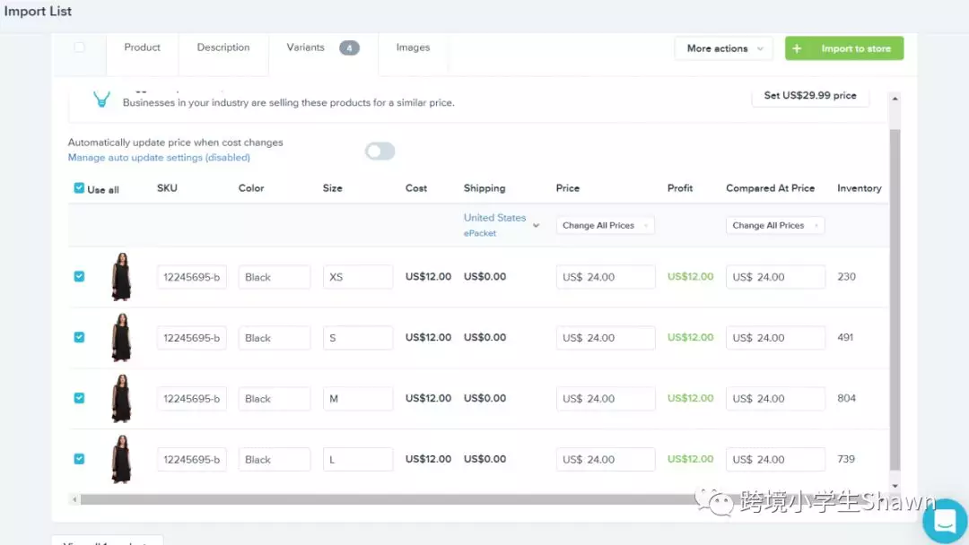
Task: Click Compared At Price field in XS row
Action: coord(775,277)
